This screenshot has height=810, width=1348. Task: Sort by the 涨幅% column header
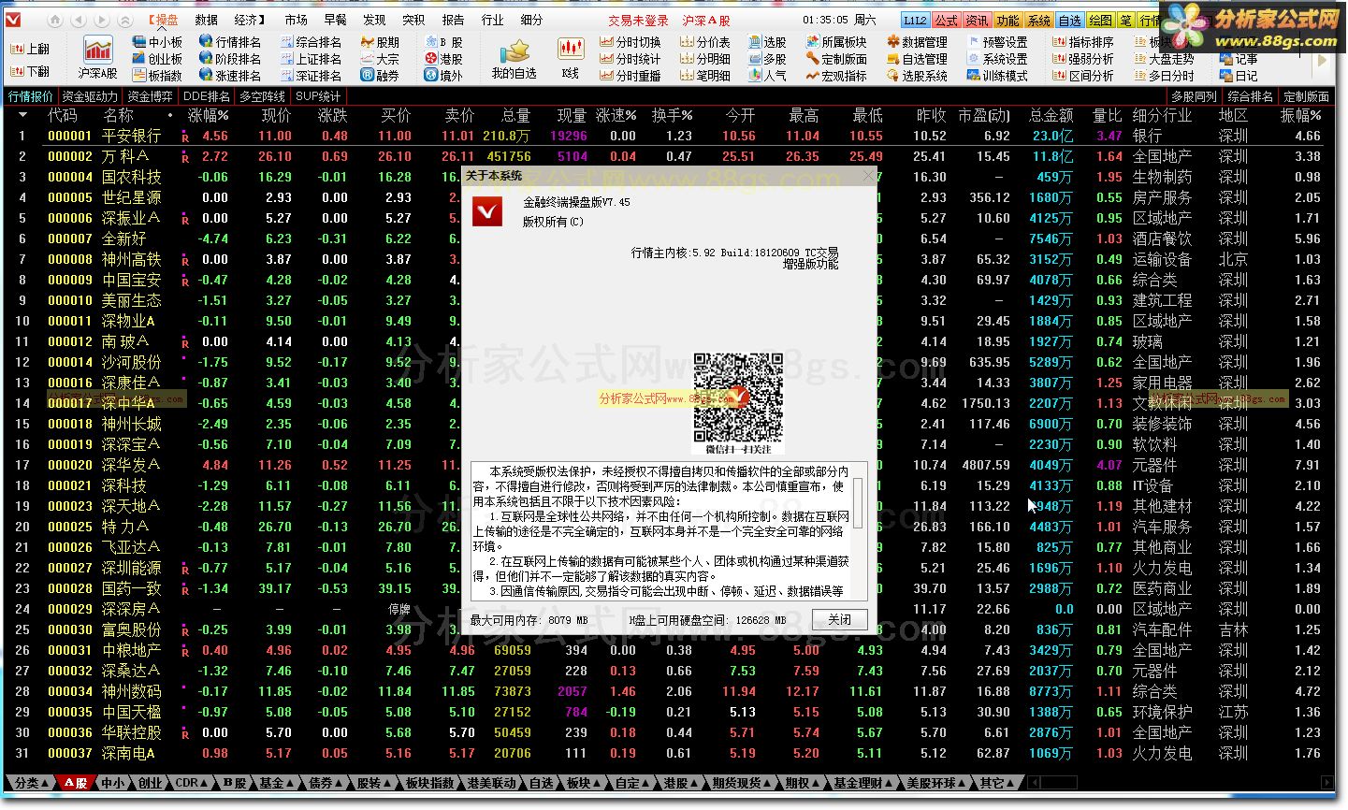pyautogui.click(x=209, y=116)
